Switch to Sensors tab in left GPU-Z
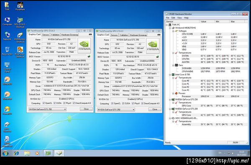The width and height of the screenshot is (251, 165). (46, 35)
